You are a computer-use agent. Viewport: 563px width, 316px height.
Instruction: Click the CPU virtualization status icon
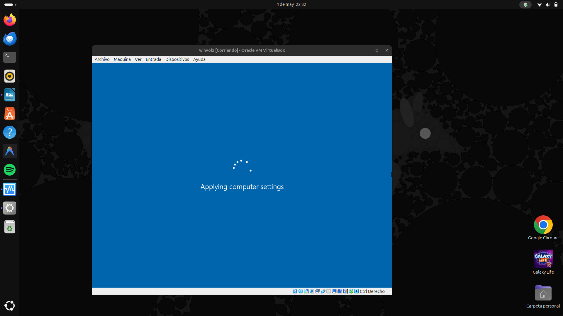[x=345, y=291]
